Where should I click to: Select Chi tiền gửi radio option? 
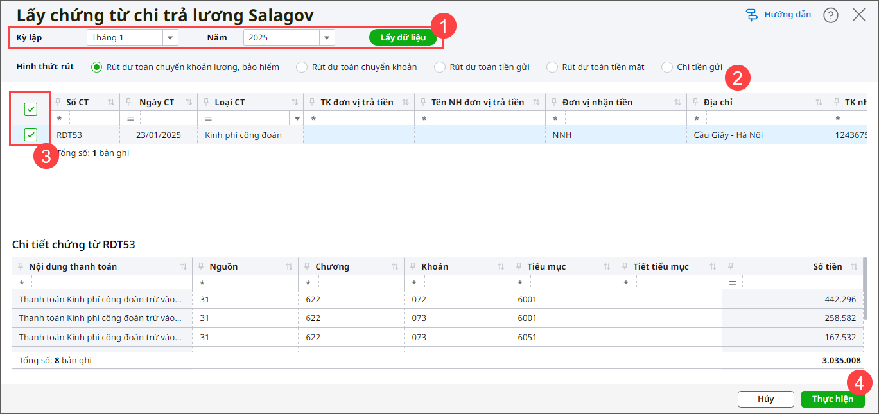pos(667,67)
